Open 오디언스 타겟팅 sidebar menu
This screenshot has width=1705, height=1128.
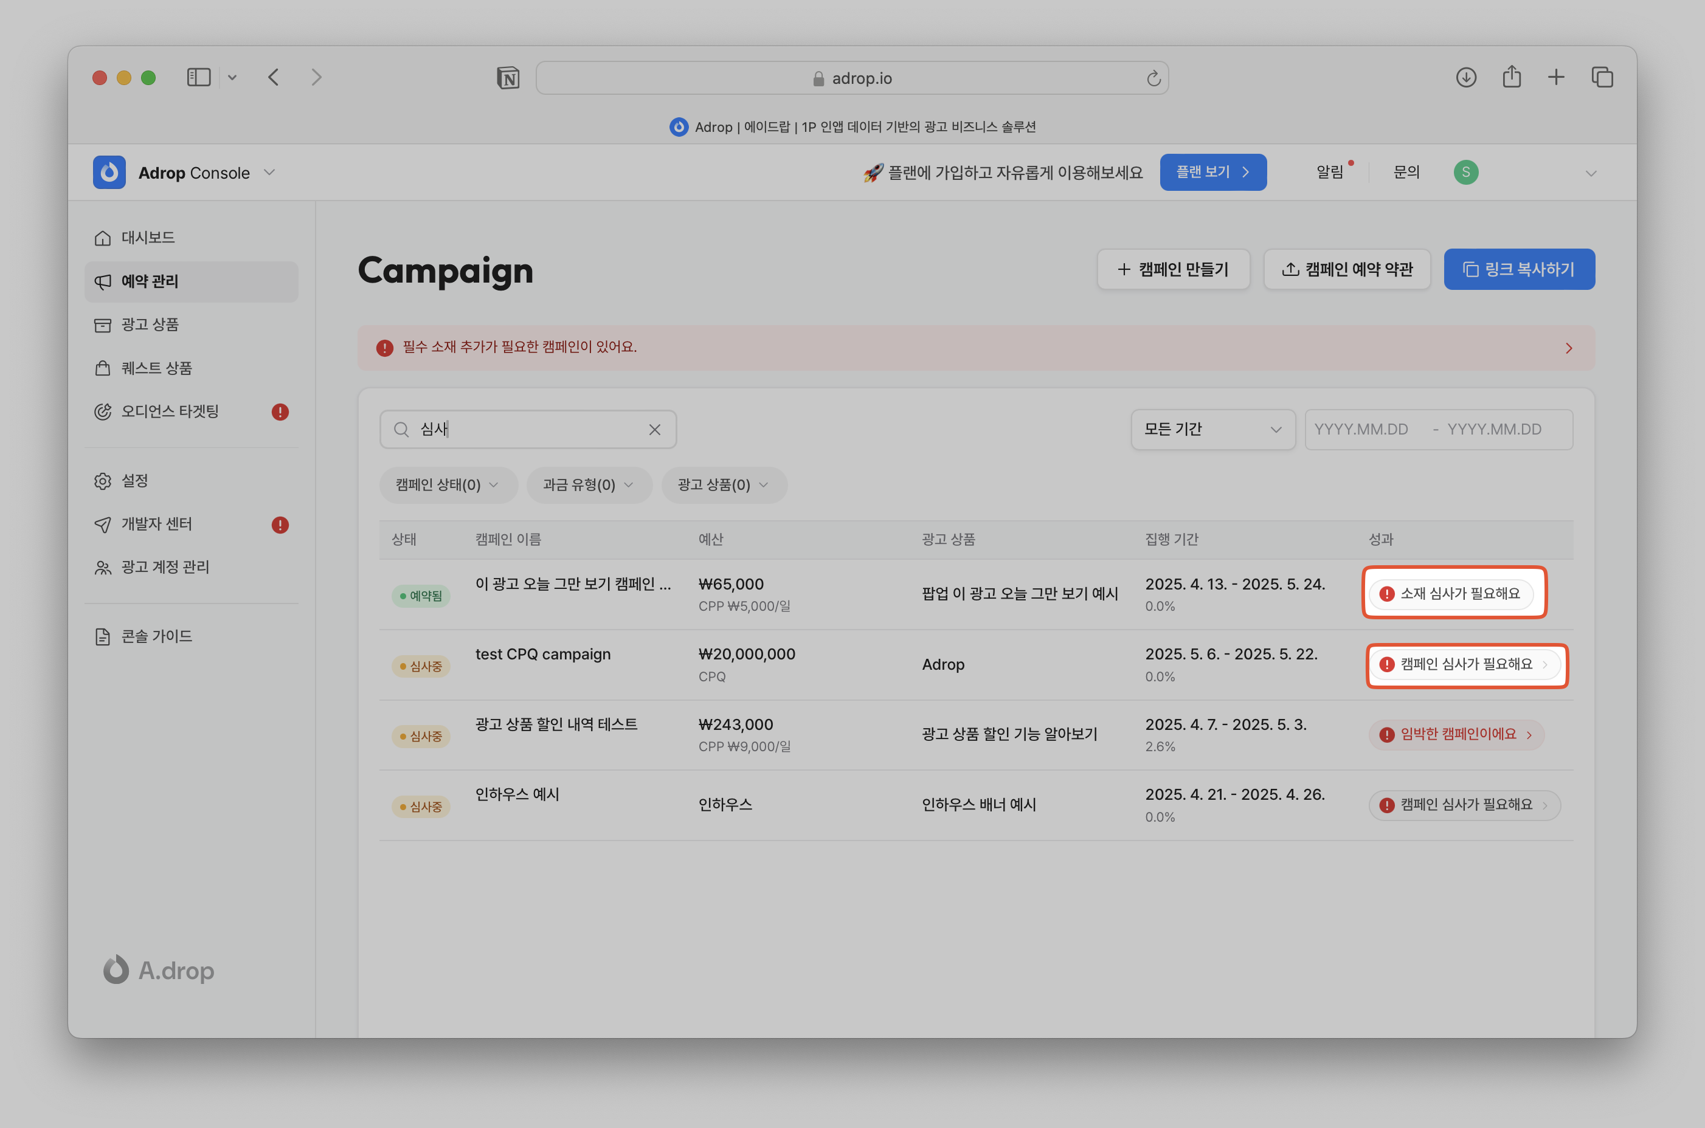click(170, 411)
